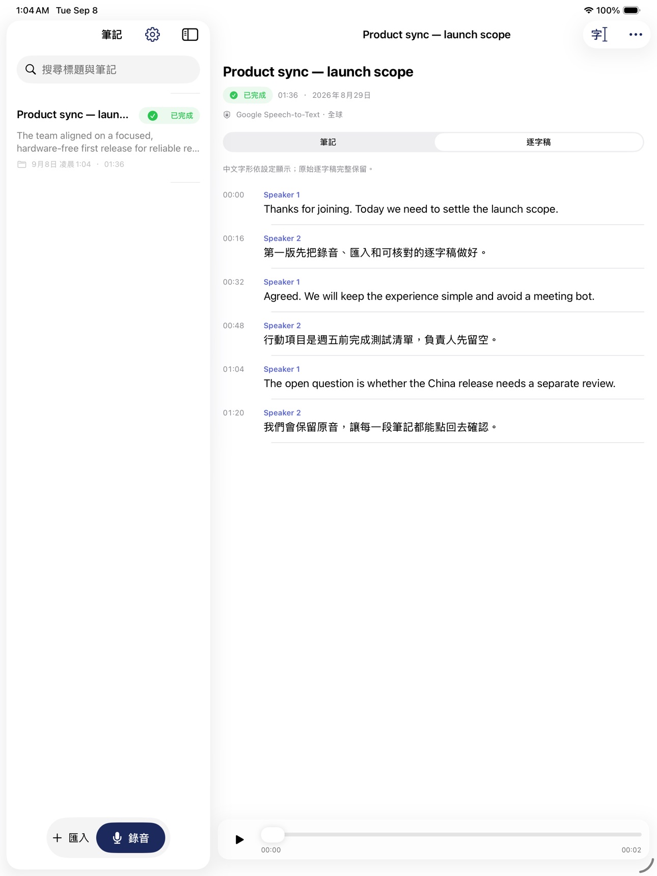Click the Speaker 1 label at 00:00
Viewport: 657px width, 876px height.
click(x=282, y=195)
